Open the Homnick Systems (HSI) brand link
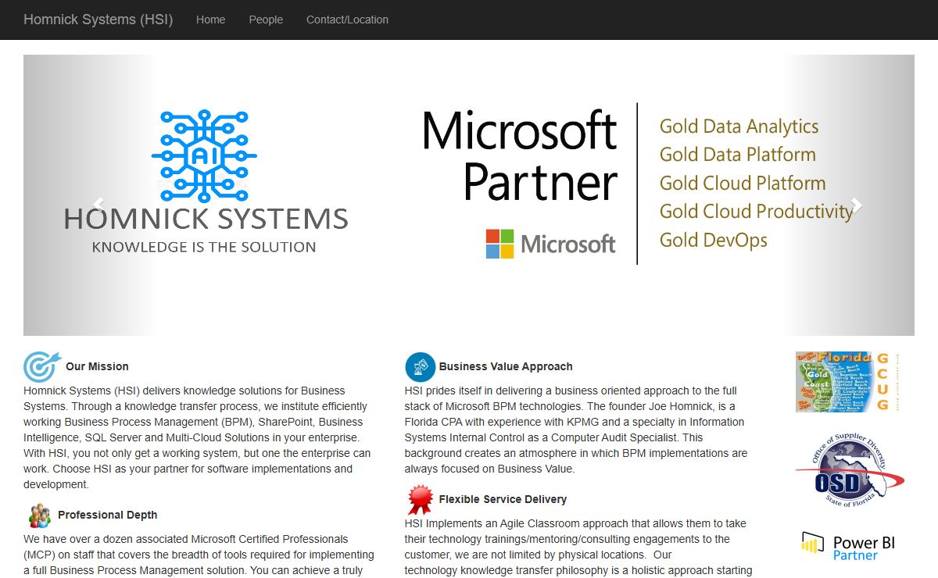This screenshot has height=578, width=938. tap(98, 20)
